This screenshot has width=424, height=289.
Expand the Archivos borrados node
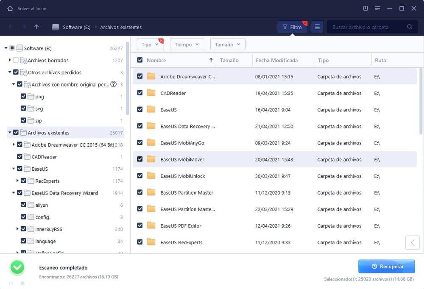point(10,60)
